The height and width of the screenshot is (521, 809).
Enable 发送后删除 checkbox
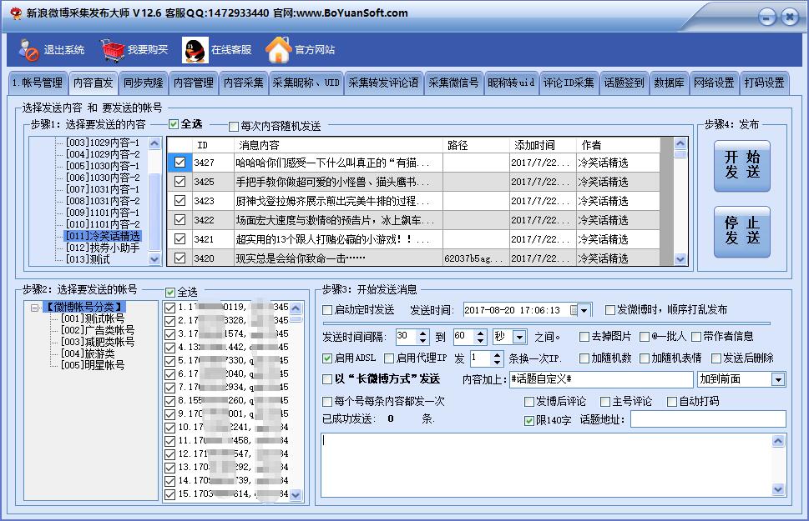click(x=716, y=358)
